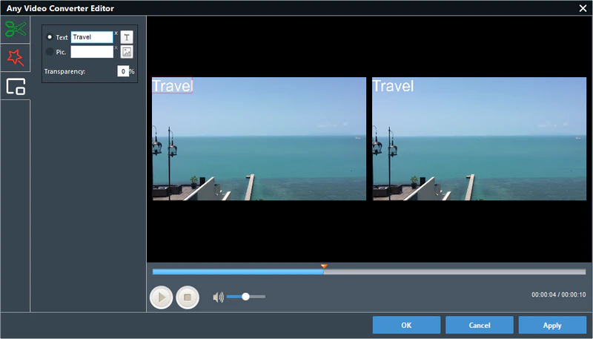593x339 pixels.
Task: Select the Text watermark radio button
Action: [50, 37]
